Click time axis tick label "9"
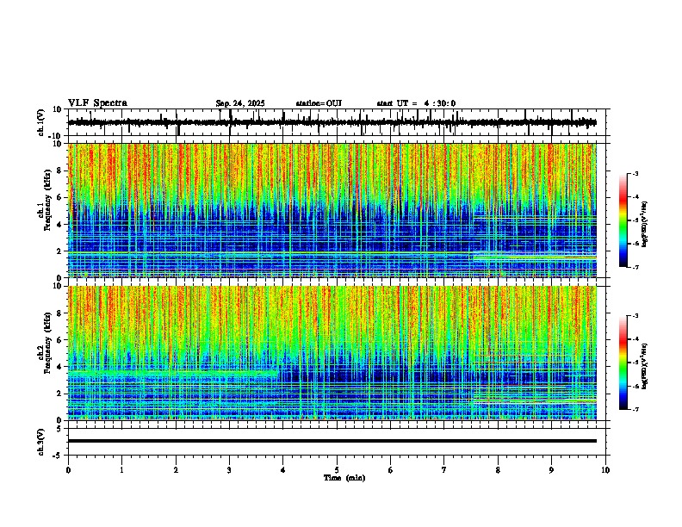This screenshot has height=527, width=682. click(x=551, y=470)
